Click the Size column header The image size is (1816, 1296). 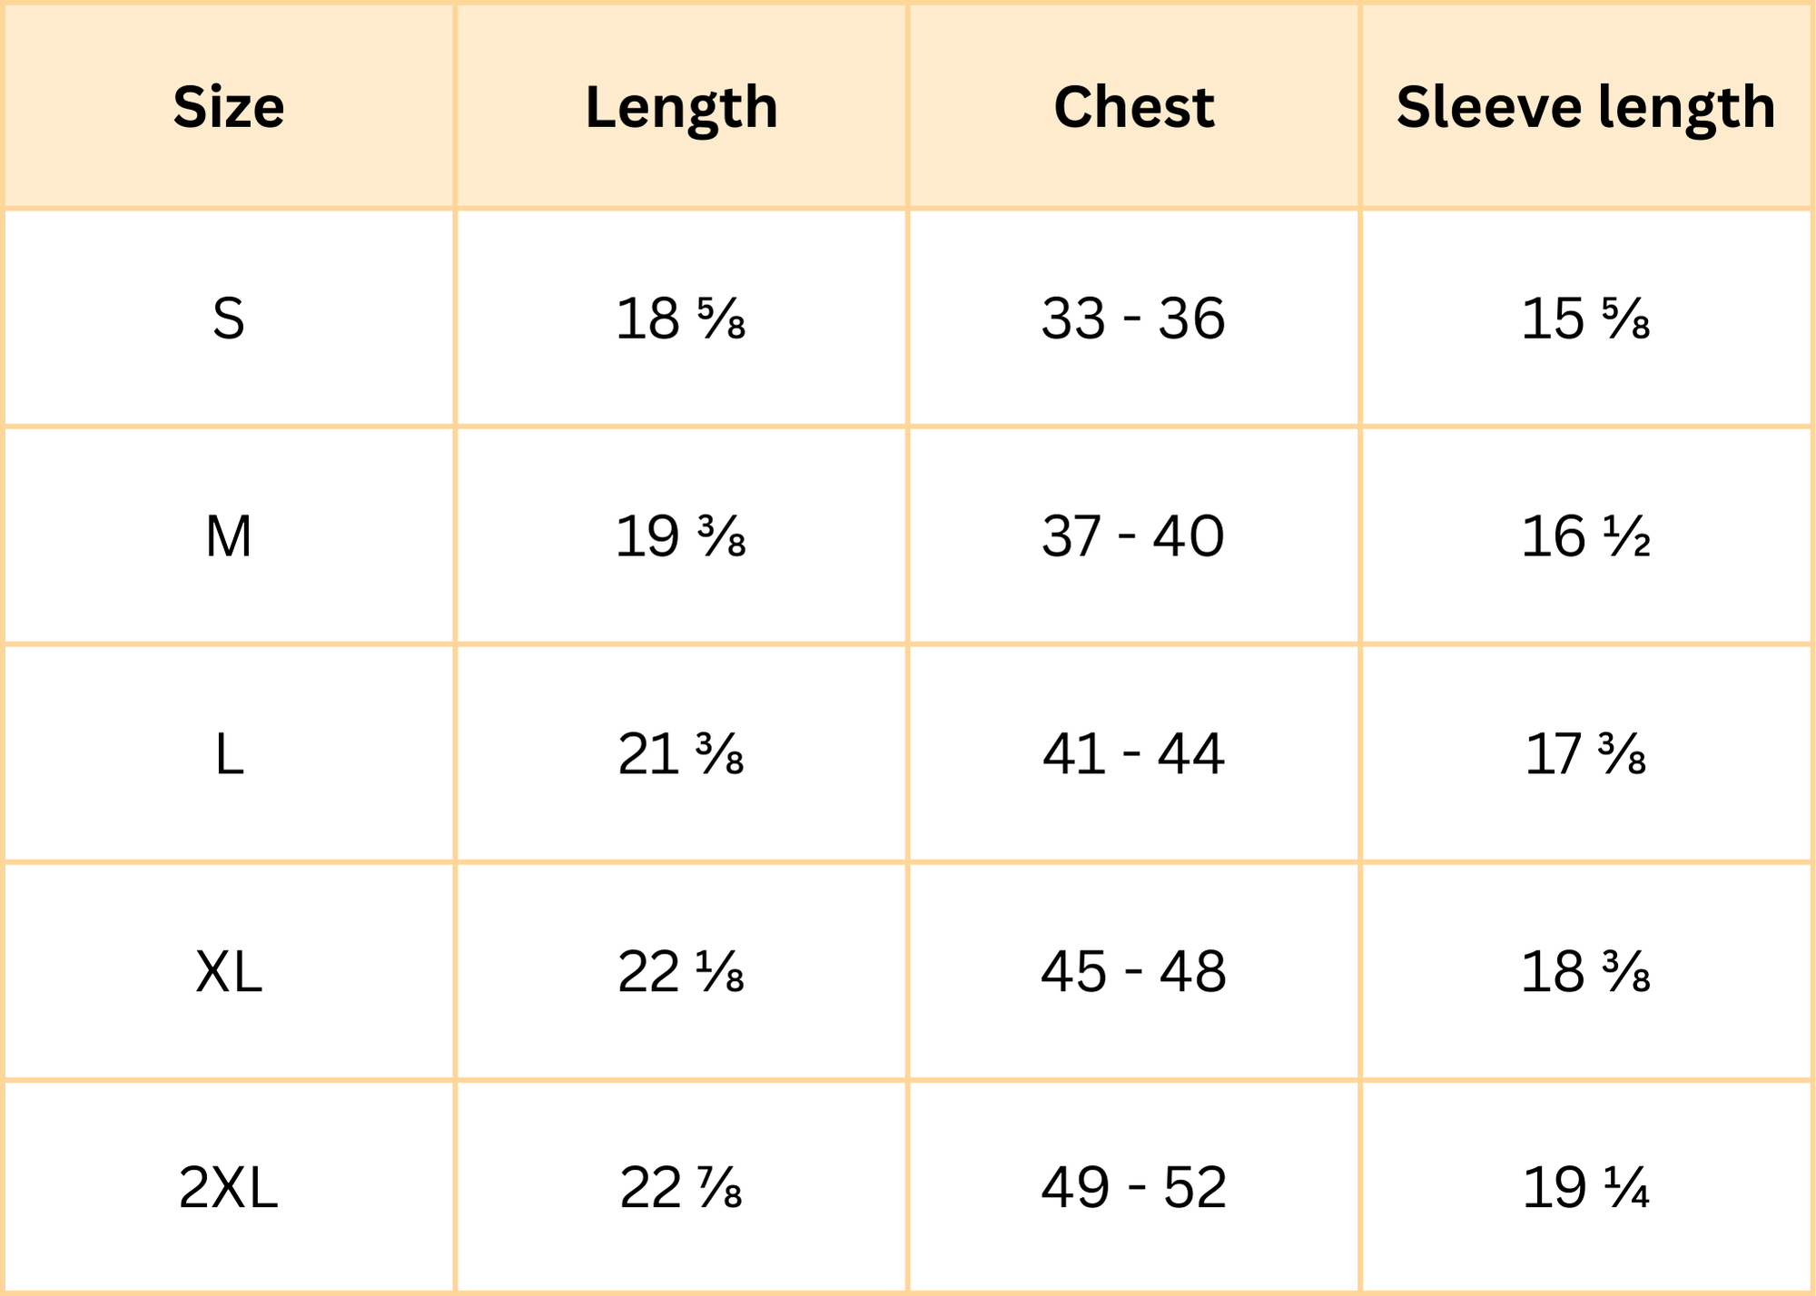(229, 107)
